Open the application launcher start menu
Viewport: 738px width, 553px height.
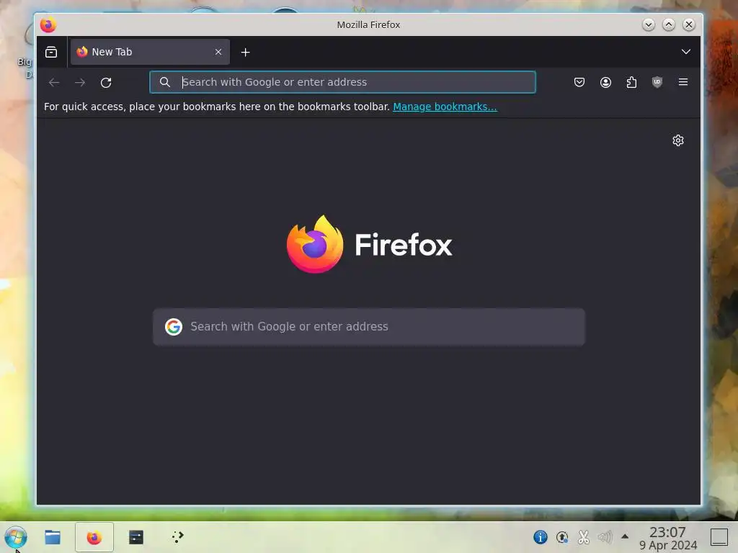point(16,537)
